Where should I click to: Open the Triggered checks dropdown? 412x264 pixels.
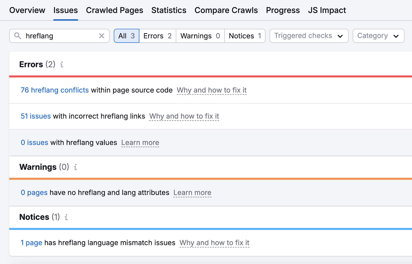coord(309,36)
